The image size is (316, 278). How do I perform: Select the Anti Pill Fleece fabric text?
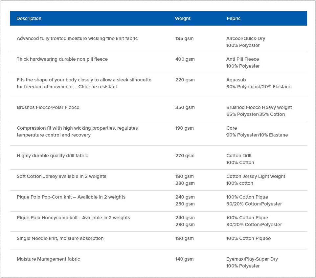[242, 59]
